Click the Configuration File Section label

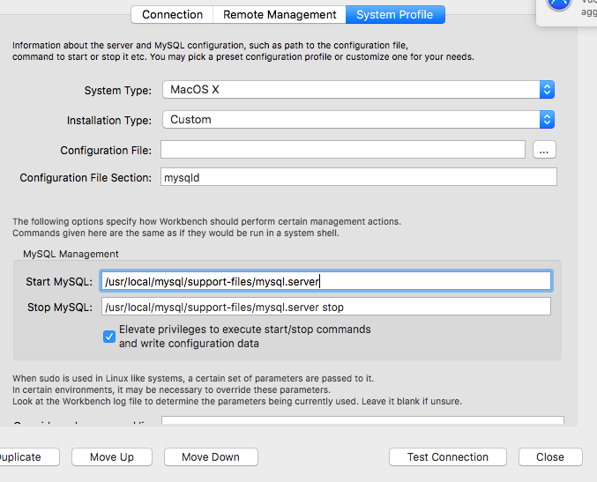86,178
